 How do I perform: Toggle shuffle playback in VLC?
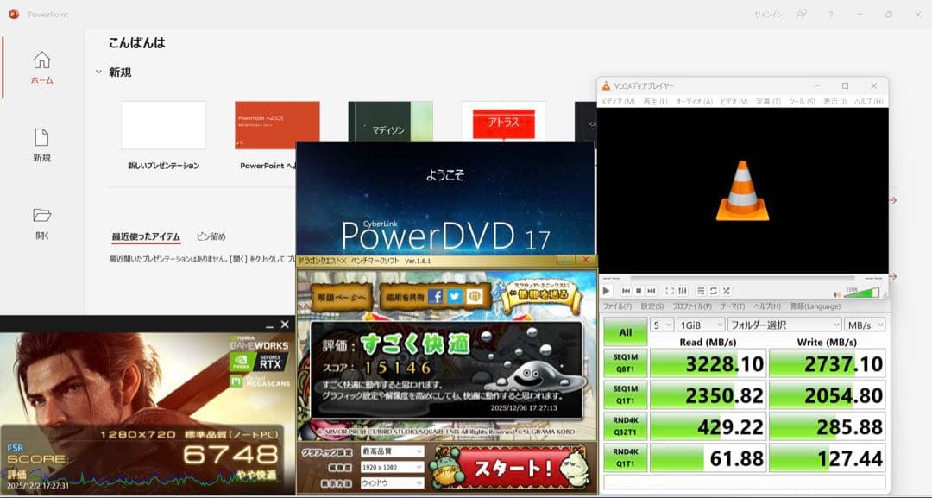click(x=726, y=291)
